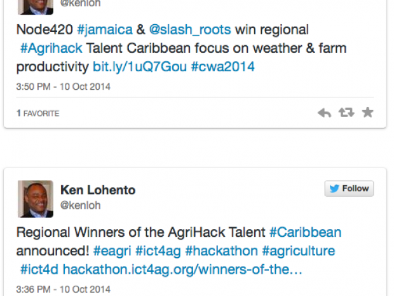This screenshot has width=394, height=296.
Task: Open the hackathon.ict4ag.org winners link
Action: coord(182,269)
